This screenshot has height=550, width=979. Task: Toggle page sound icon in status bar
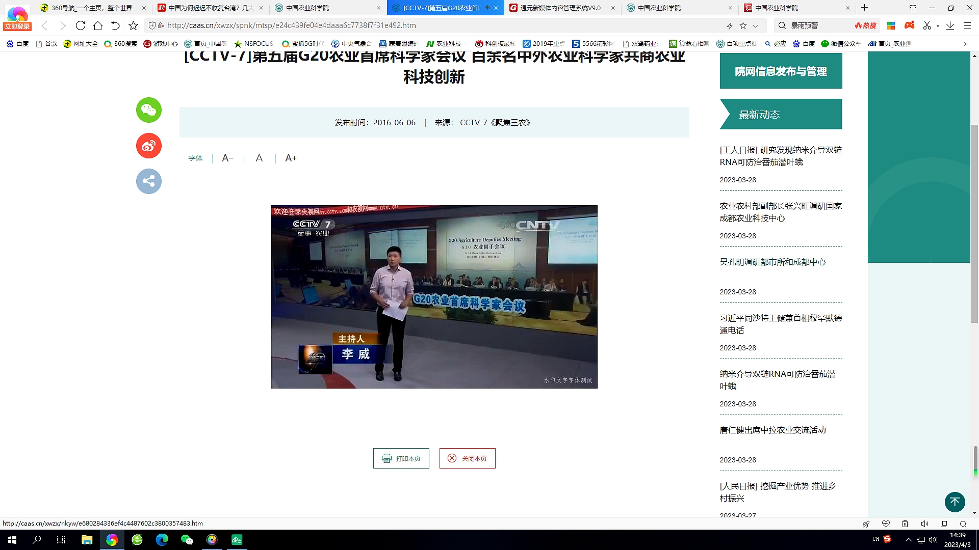924,524
